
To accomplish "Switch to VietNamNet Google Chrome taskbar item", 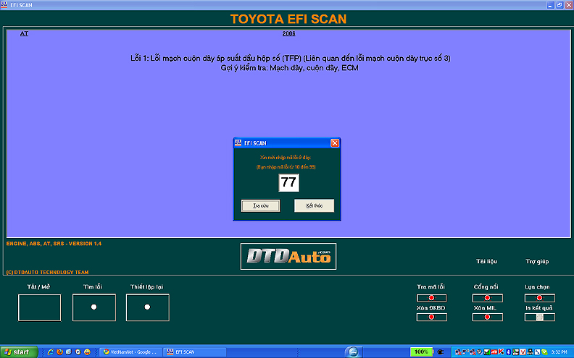I will pyautogui.click(x=131, y=352).
